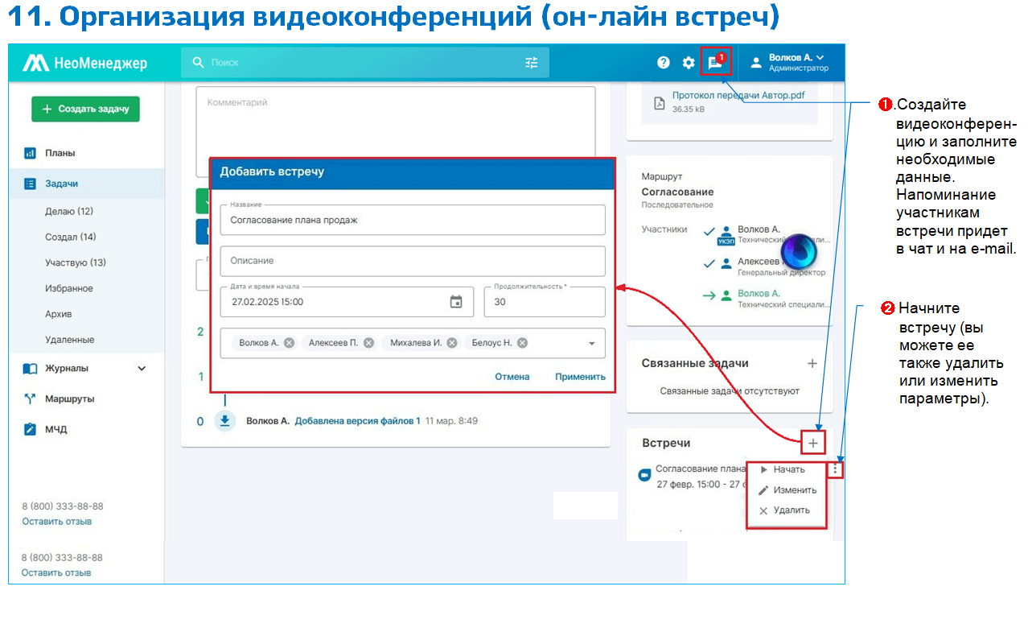Click the calendar icon in date field

click(x=456, y=302)
